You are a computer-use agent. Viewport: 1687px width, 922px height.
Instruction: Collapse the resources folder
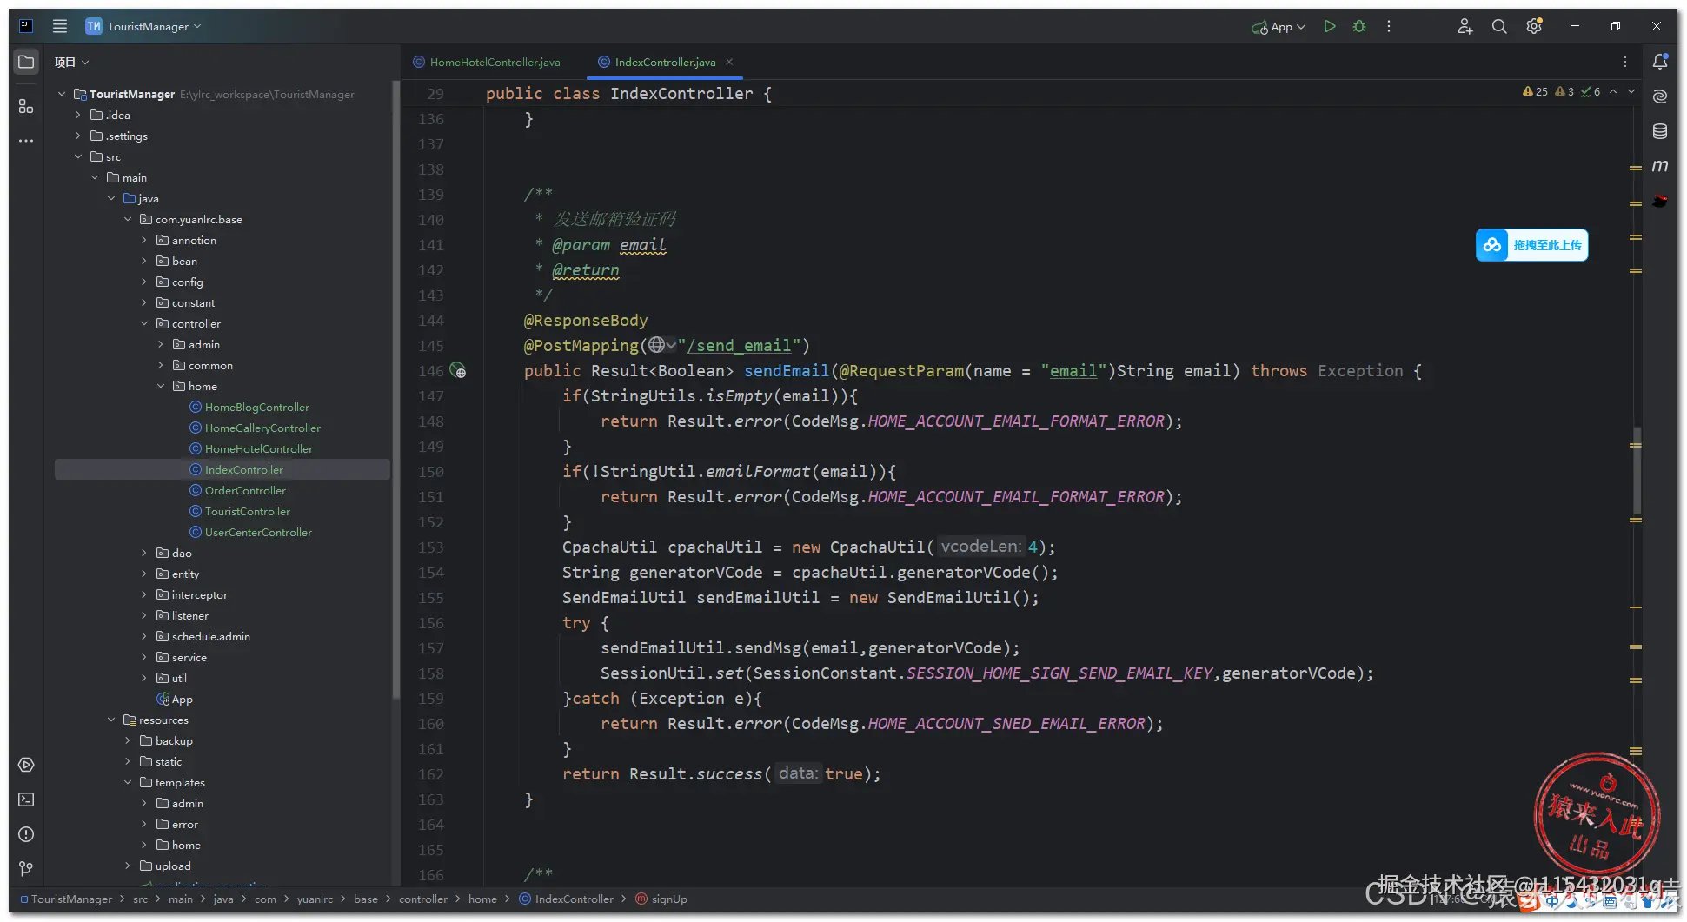(111, 720)
